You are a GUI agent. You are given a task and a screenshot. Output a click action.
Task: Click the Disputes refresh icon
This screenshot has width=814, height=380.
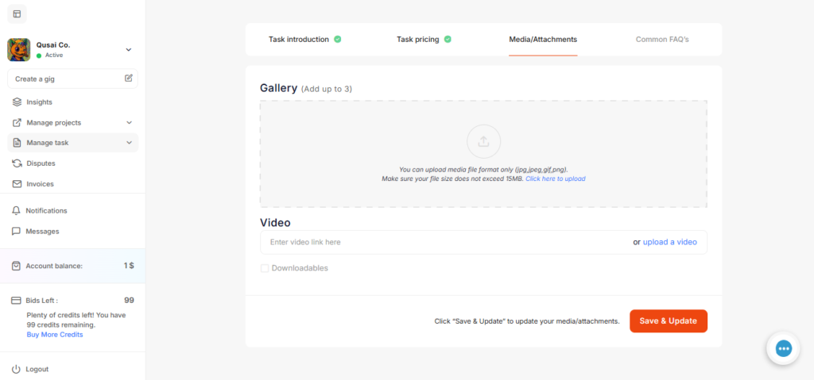click(x=17, y=163)
